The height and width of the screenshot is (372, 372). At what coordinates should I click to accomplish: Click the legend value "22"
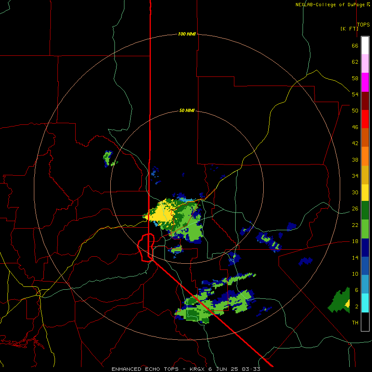355,225
